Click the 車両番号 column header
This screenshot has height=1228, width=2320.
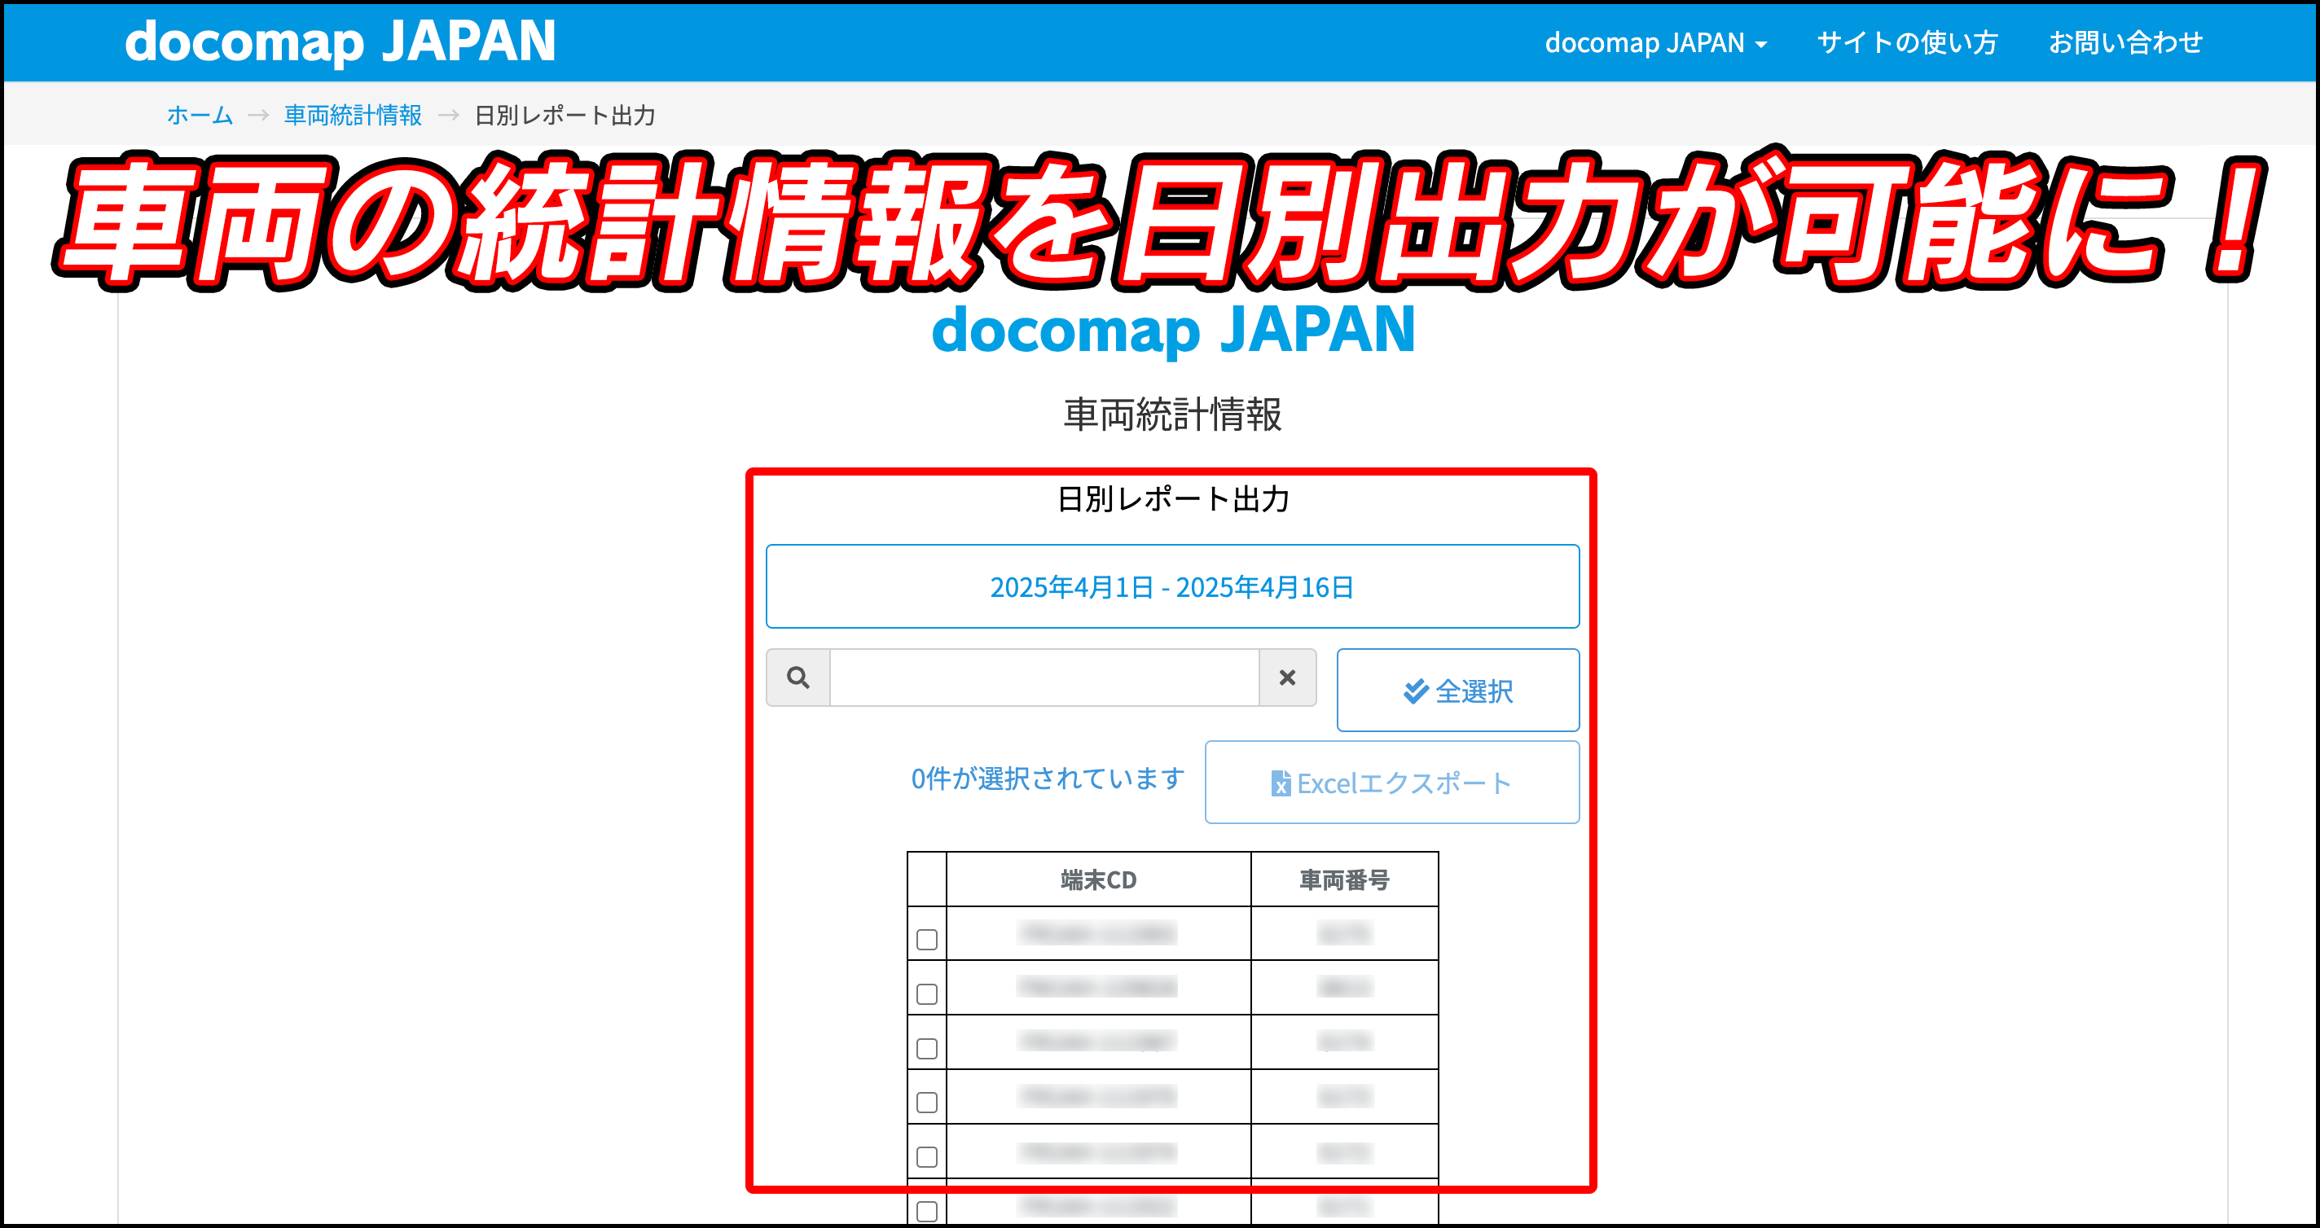tap(1344, 879)
